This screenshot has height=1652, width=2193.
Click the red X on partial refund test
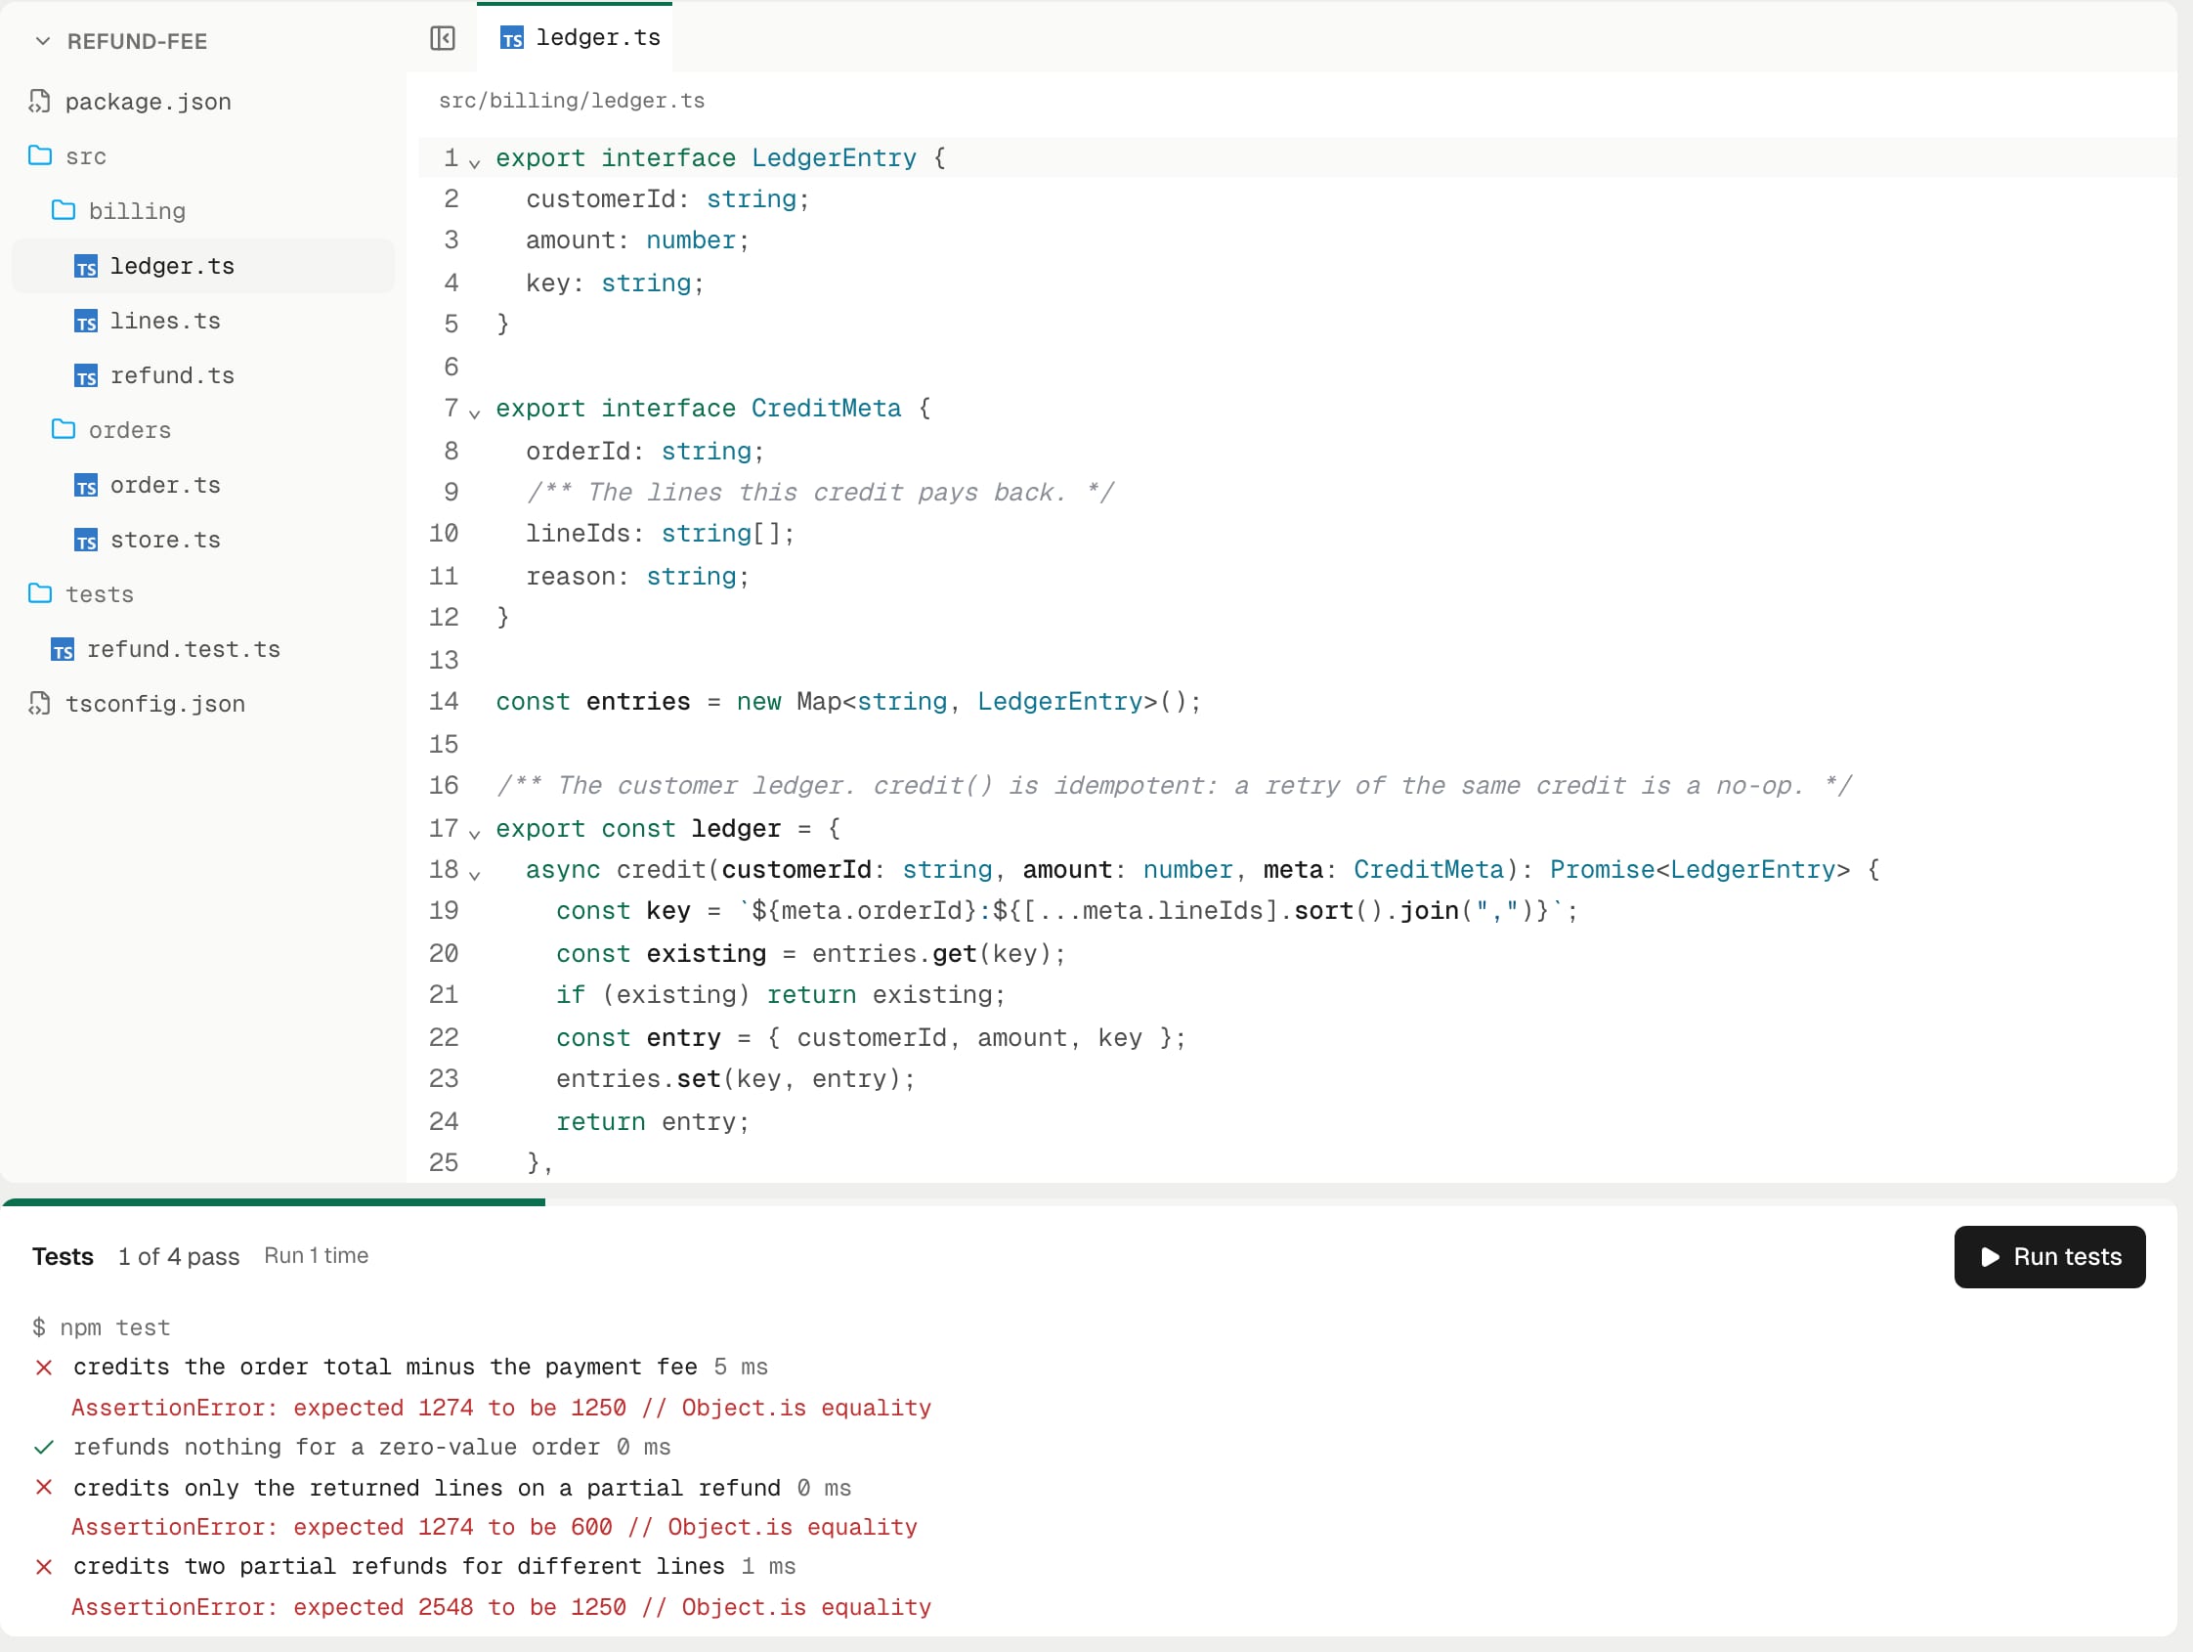[44, 1488]
